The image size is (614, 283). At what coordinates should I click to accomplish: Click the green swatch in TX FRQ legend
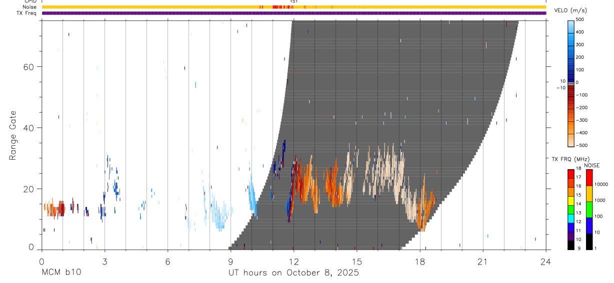tap(571, 209)
